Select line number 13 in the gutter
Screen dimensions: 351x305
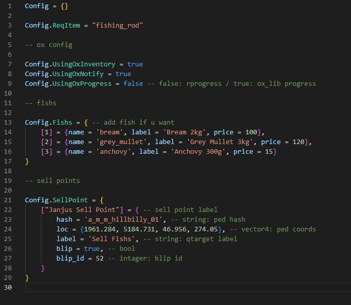pyautogui.click(x=8, y=123)
